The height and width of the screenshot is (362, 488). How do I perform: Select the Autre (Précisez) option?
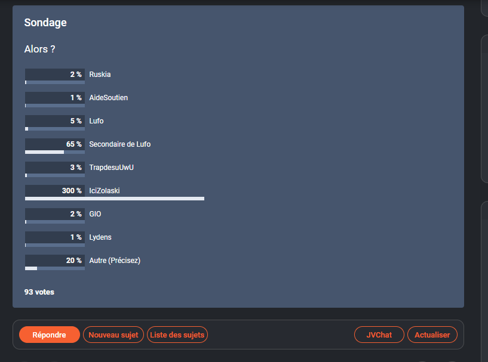[x=115, y=261]
